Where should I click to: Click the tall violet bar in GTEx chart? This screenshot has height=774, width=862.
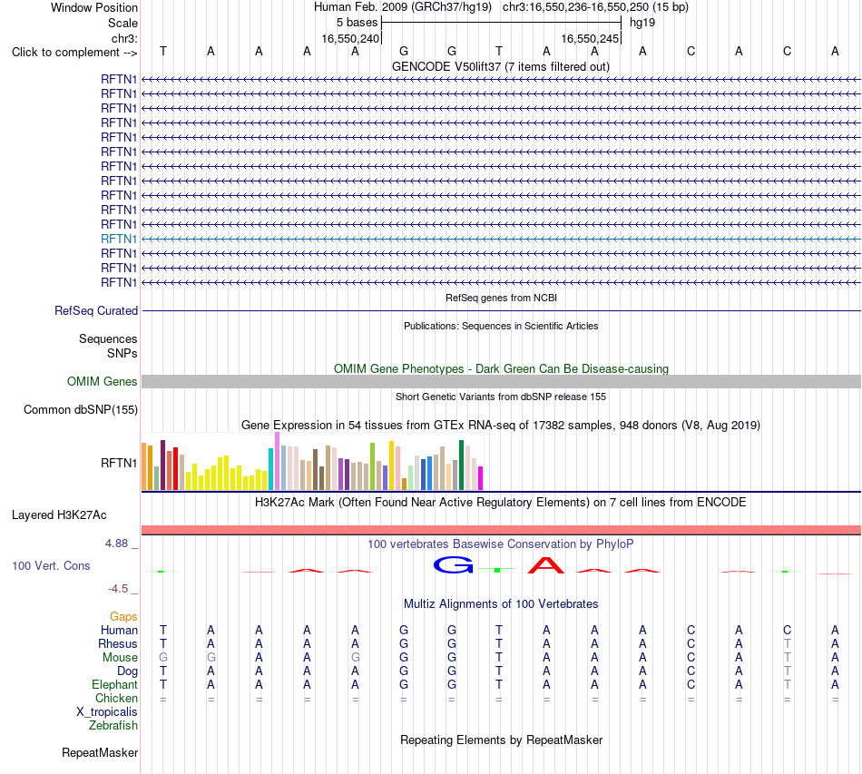pyautogui.click(x=277, y=461)
